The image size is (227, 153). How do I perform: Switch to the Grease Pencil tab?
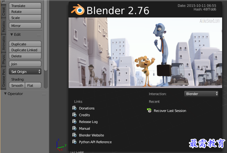pos(3,78)
